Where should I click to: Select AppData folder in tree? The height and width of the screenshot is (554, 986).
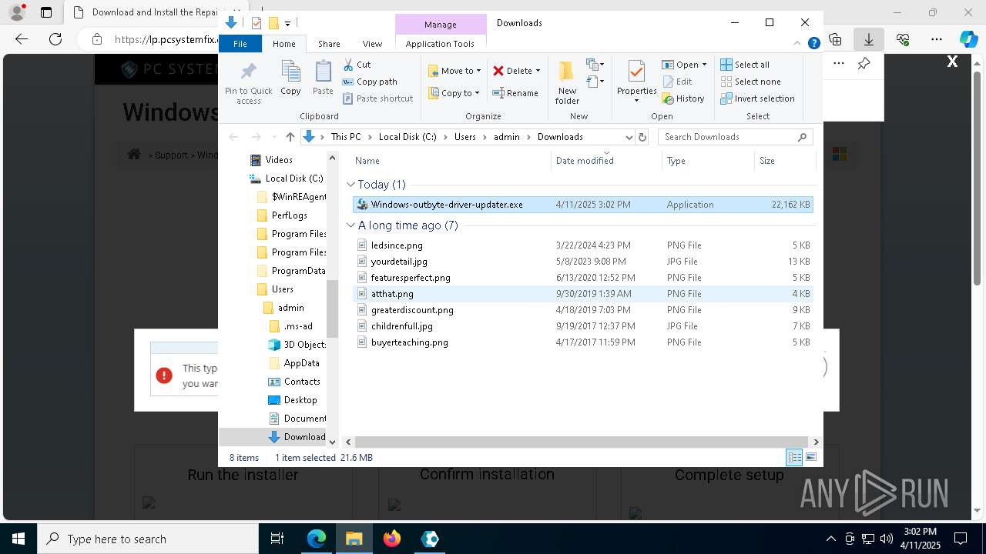coord(293,363)
